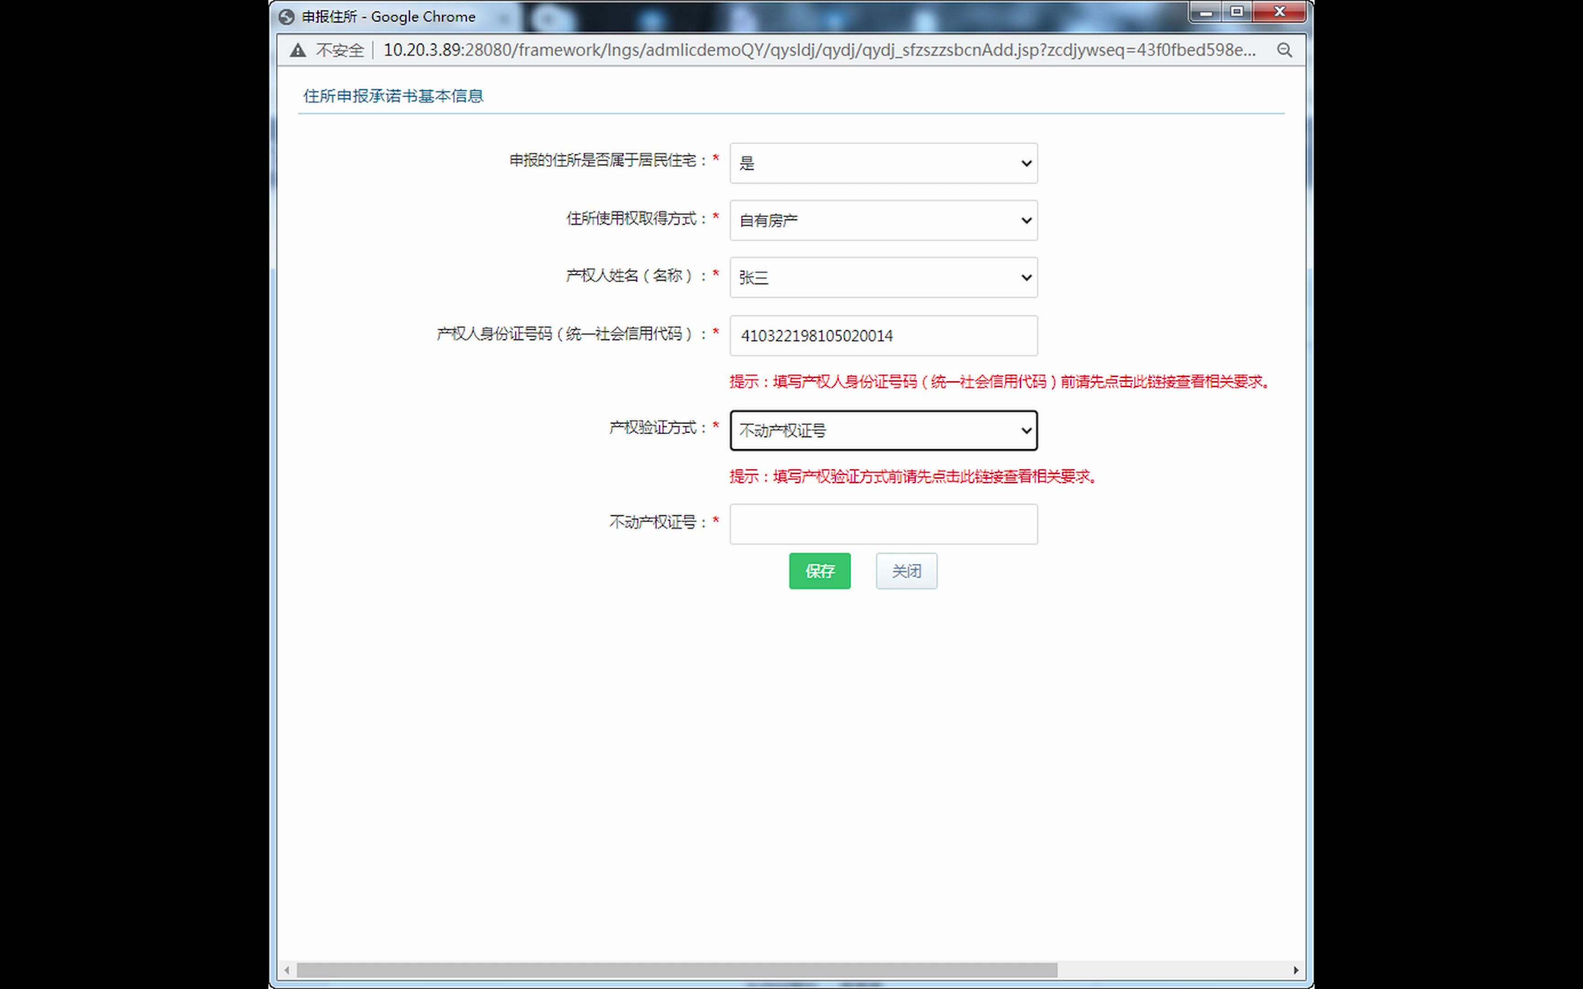Click the not-secure warning triangle icon
1583x989 pixels.
[x=298, y=50]
